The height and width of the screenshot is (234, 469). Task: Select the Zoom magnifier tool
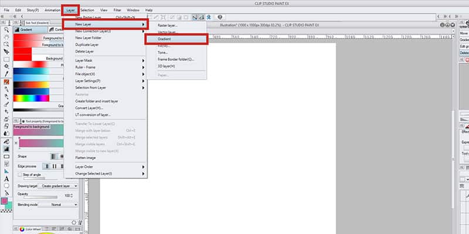click(x=6, y=30)
